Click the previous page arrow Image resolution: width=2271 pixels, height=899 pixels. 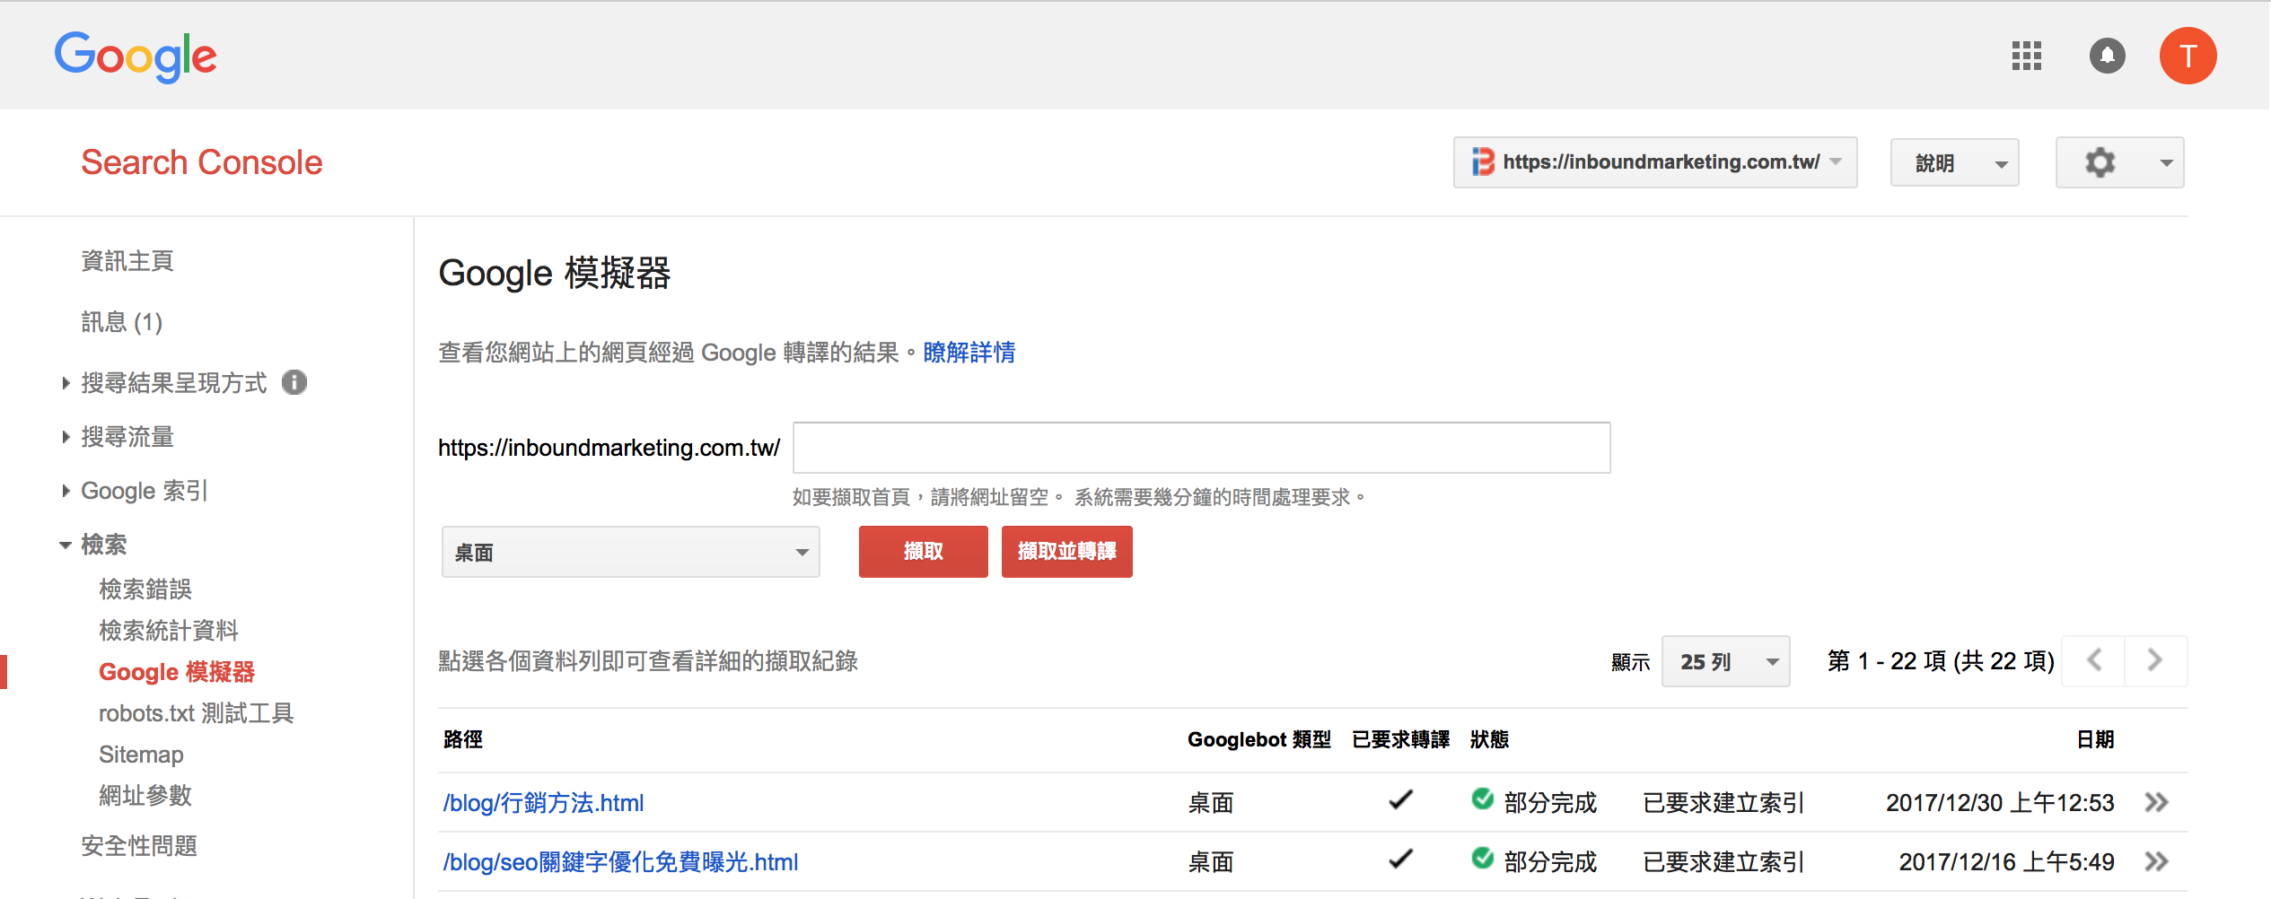[x=2092, y=661]
